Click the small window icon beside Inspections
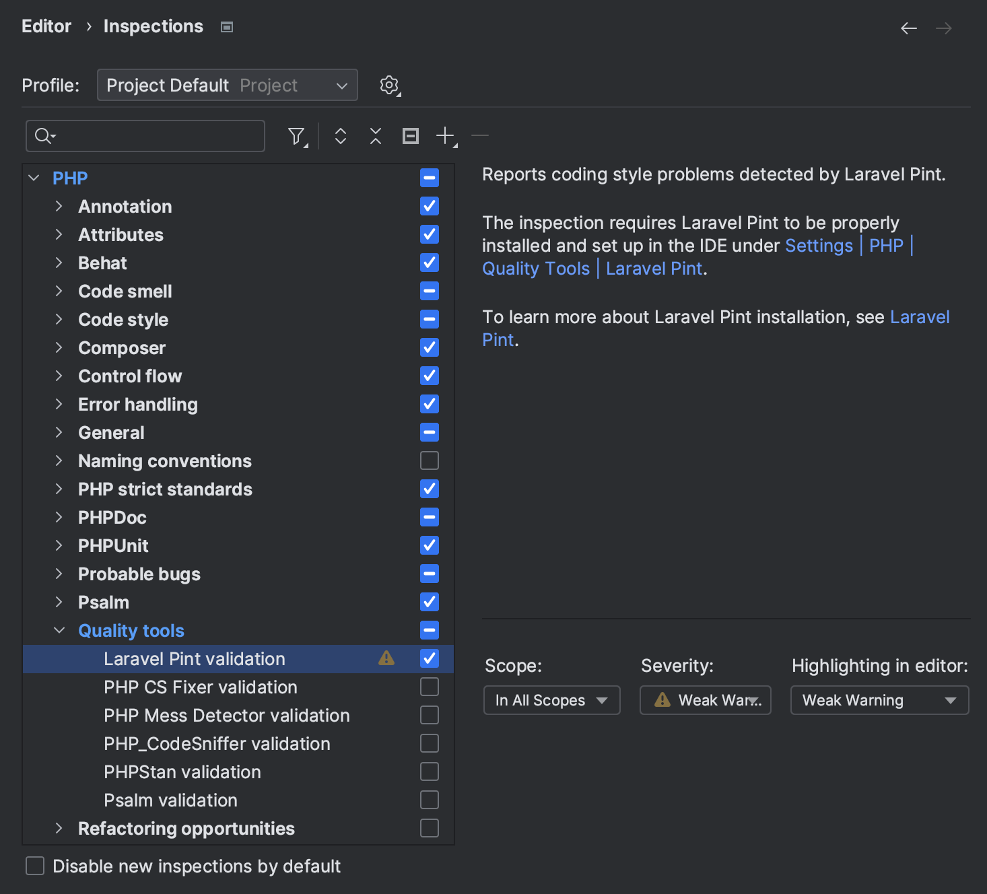This screenshot has height=894, width=987. click(x=227, y=27)
